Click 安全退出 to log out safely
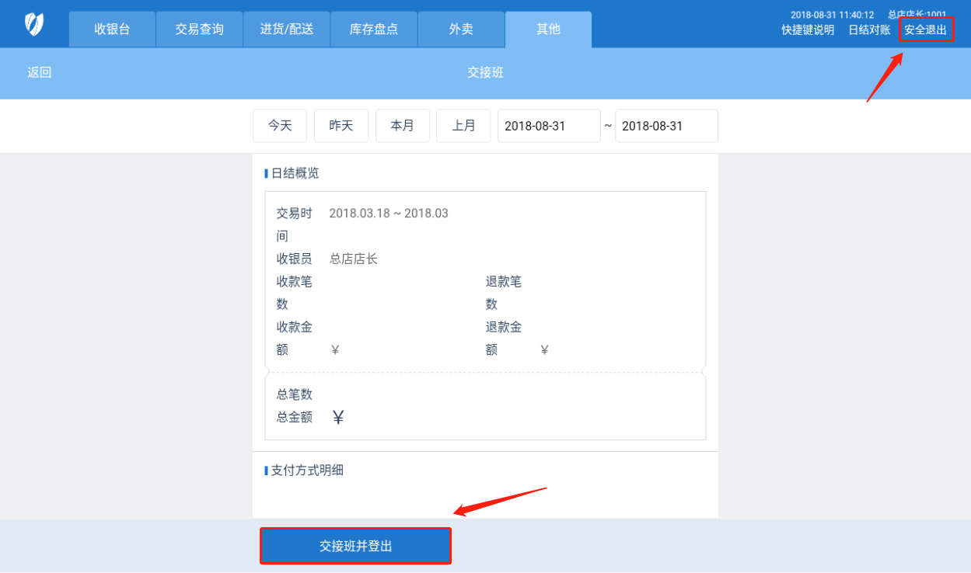 [x=925, y=30]
